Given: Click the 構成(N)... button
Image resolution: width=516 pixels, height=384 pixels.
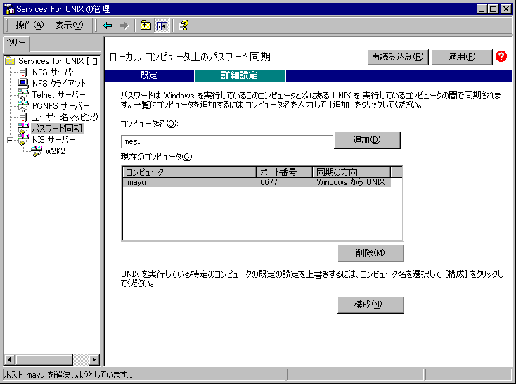Looking at the screenshot, I should [370, 305].
